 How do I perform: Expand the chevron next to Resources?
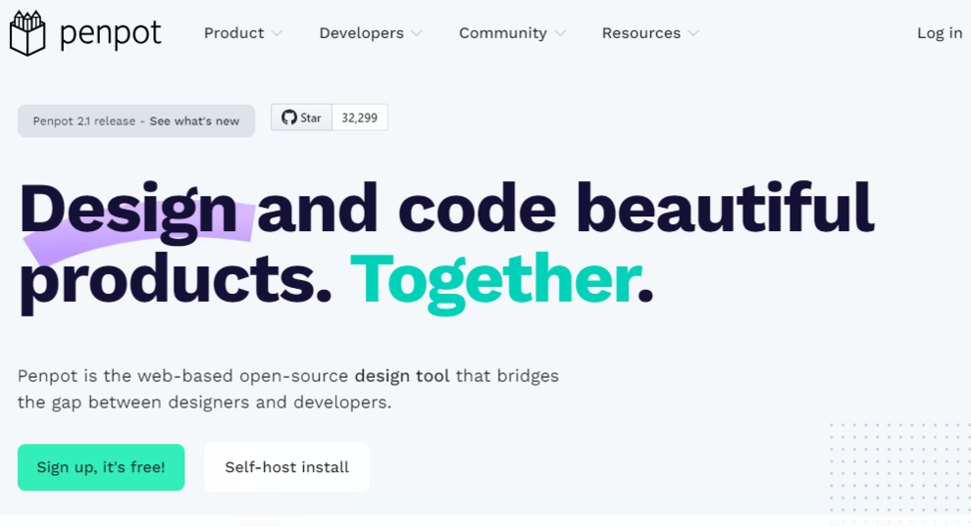(x=693, y=34)
